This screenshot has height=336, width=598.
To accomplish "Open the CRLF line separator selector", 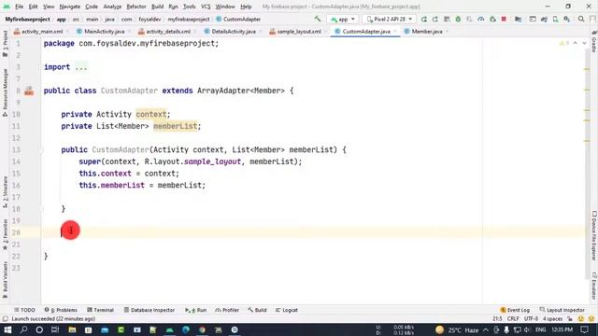I will coord(513,319).
